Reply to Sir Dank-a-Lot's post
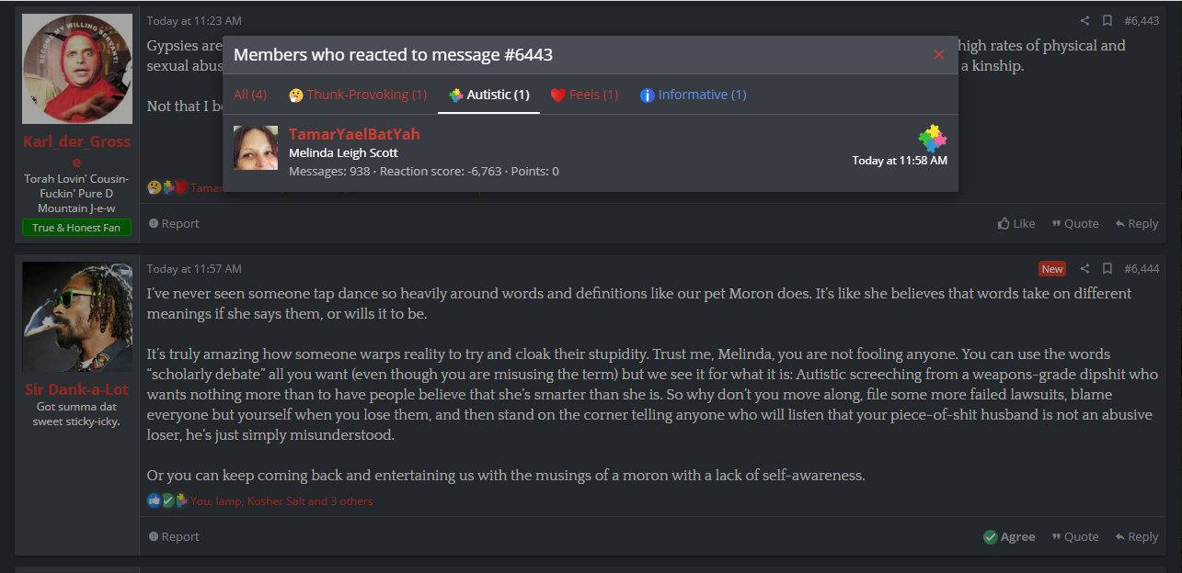The height and width of the screenshot is (573, 1182). click(x=1137, y=536)
